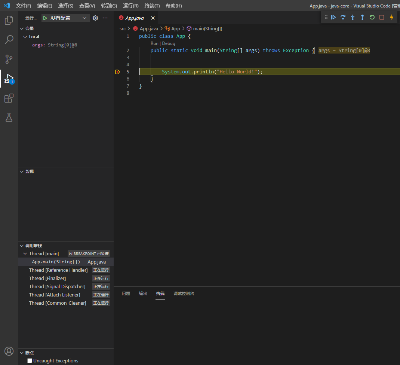Image resolution: width=400 pixels, height=365 pixels.
Task: Open the Source Control view
Action: click(9, 59)
